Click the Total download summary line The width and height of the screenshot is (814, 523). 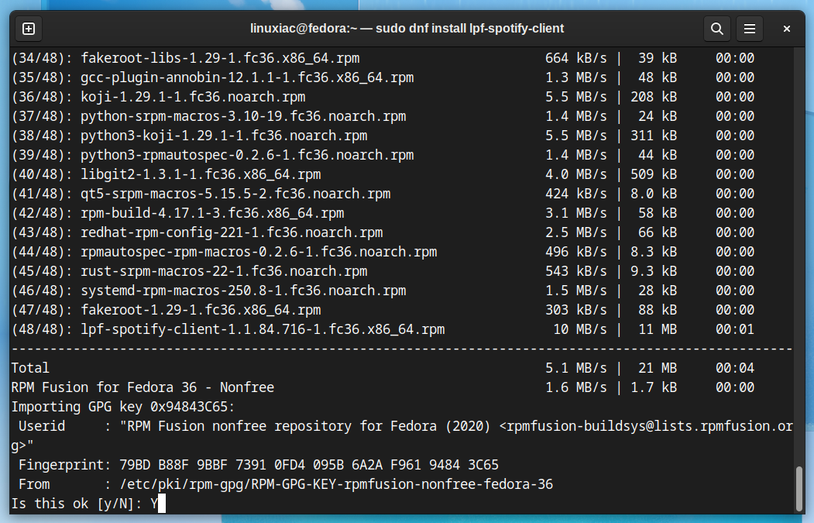[x=383, y=368]
